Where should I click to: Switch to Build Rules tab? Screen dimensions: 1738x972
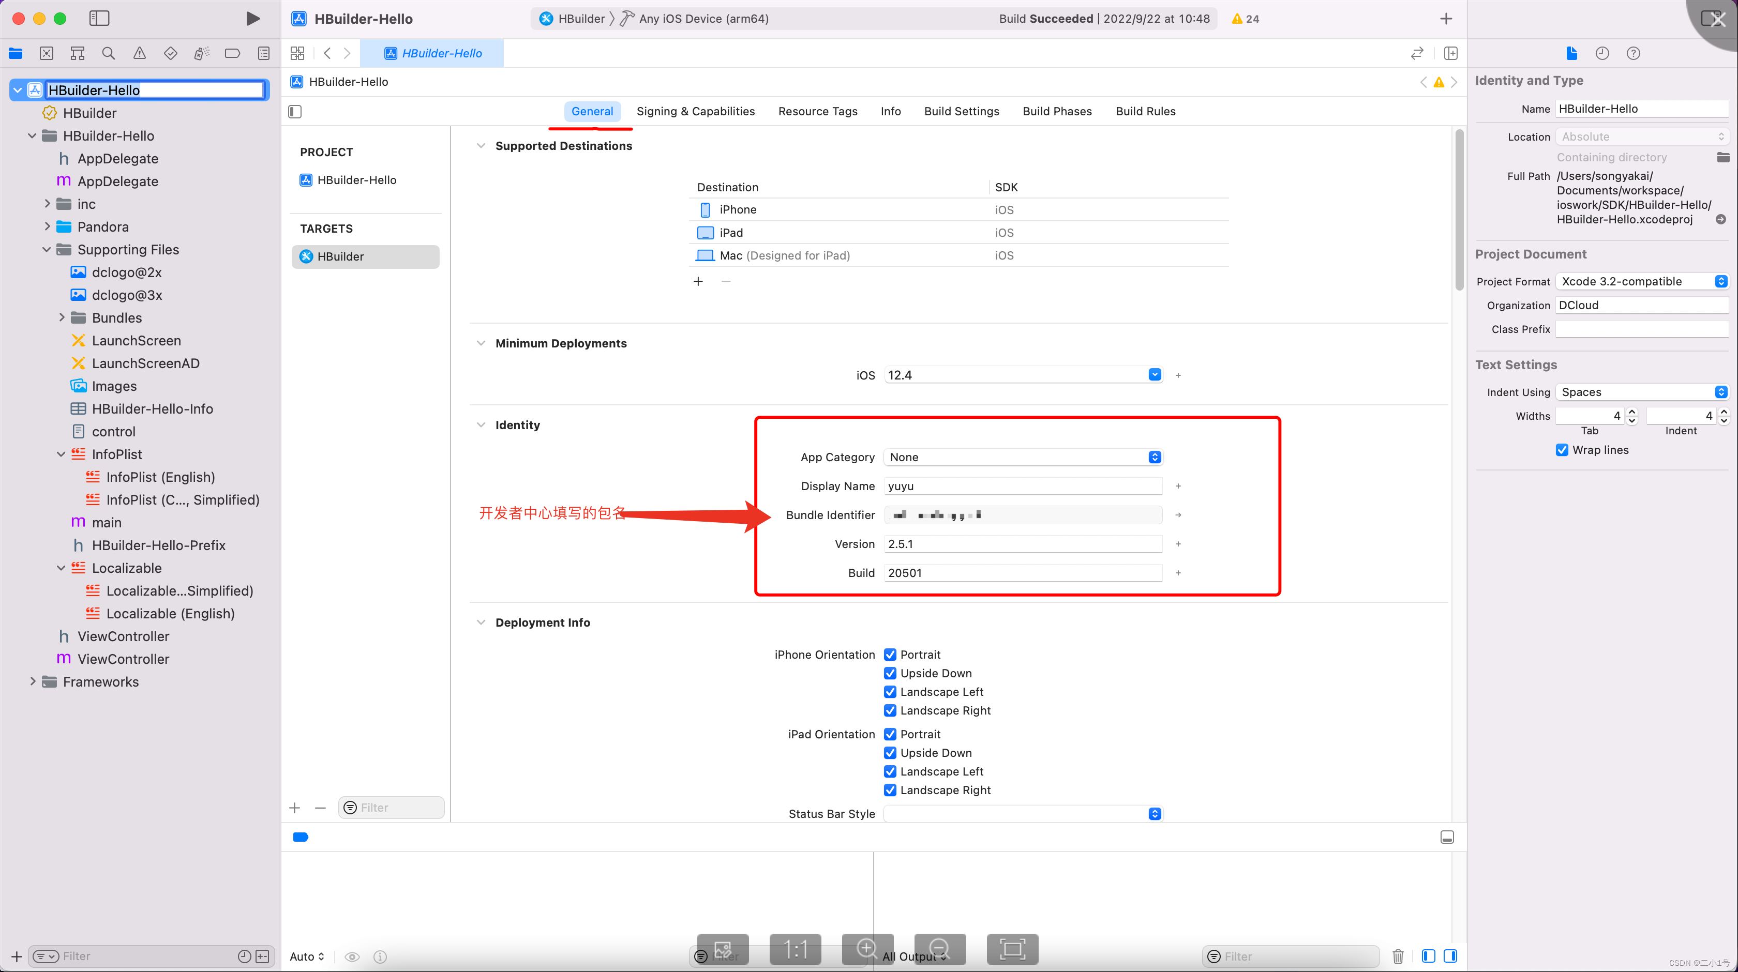(x=1146, y=111)
